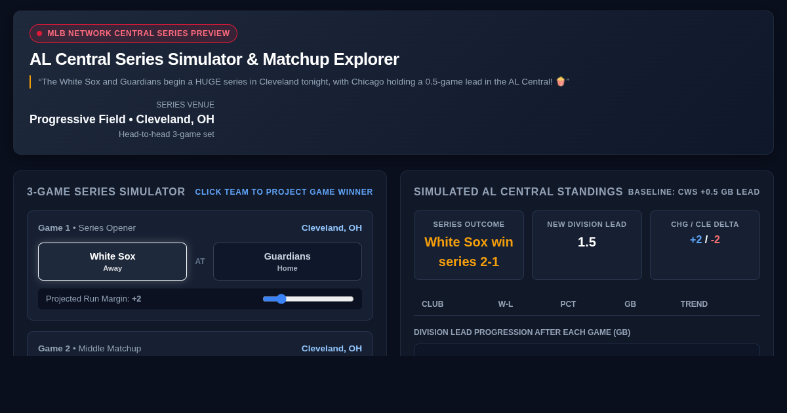Click the 'Click team to project game winner' hint
This screenshot has height=413, width=787.
click(284, 192)
